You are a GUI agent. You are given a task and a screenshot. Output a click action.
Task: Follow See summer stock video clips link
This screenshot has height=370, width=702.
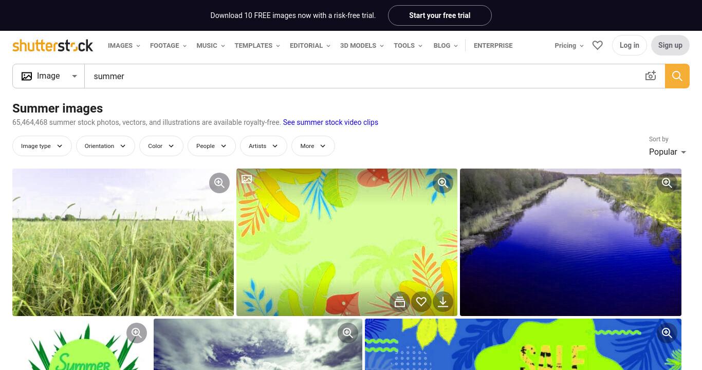(x=330, y=122)
